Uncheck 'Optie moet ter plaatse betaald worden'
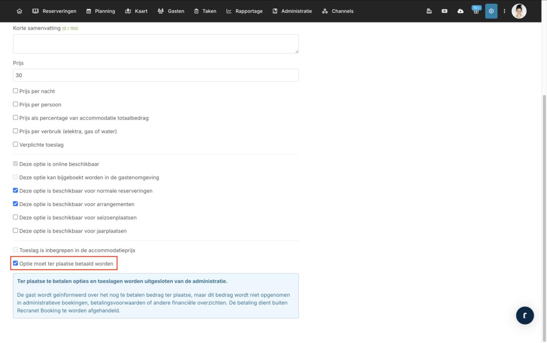Image resolution: width=547 pixels, height=343 pixels. point(16,263)
